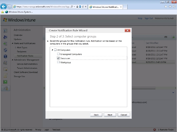The height and width of the screenshot is (132, 177).
Task: Switch to the Windows Intune Notification tab
Action: pyautogui.click(x=105, y=7)
